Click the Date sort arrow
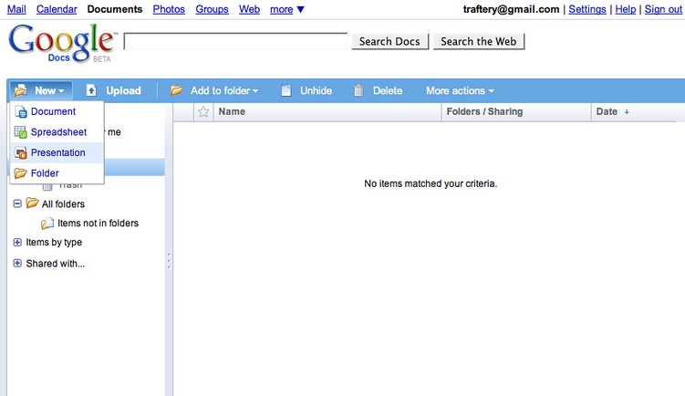 pos(627,112)
